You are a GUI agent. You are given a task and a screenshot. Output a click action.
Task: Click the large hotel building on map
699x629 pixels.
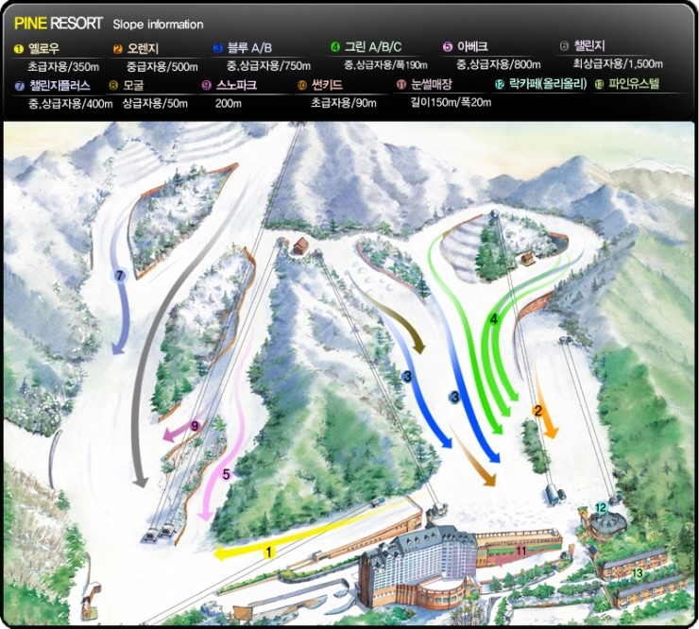click(419, 569)
